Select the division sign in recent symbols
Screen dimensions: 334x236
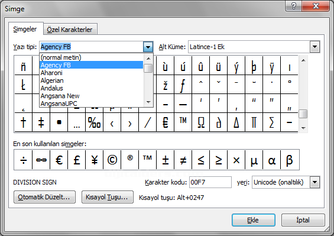pyautogui.click(x=23, y=160)
